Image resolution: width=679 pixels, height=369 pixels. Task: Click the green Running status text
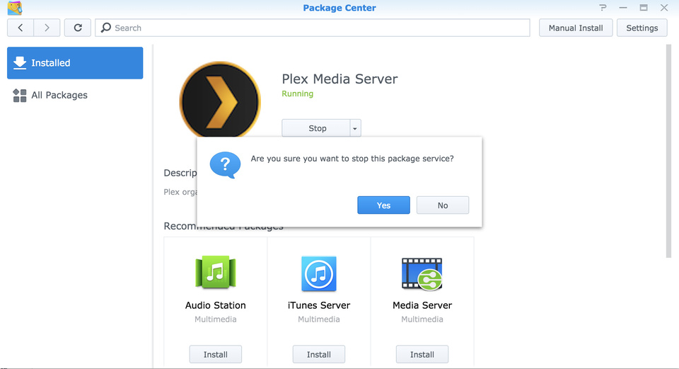[298, 93]
